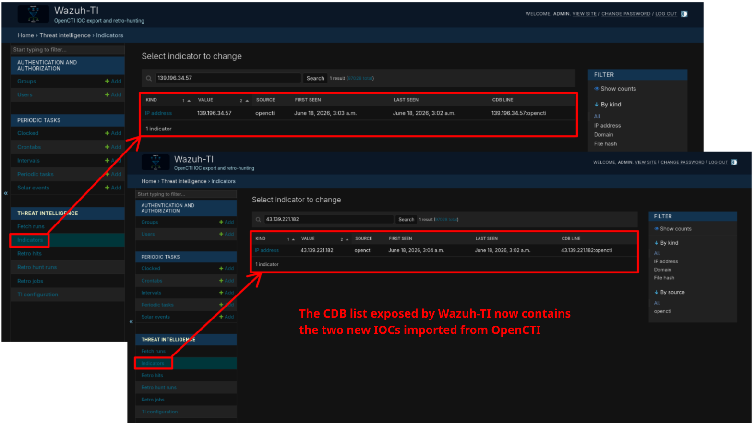Sort by KIND column in front window table
754x425 pixels.
(x=261, y=238)
